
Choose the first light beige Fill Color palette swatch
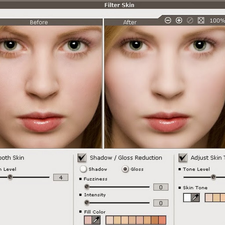pos(110,220)
